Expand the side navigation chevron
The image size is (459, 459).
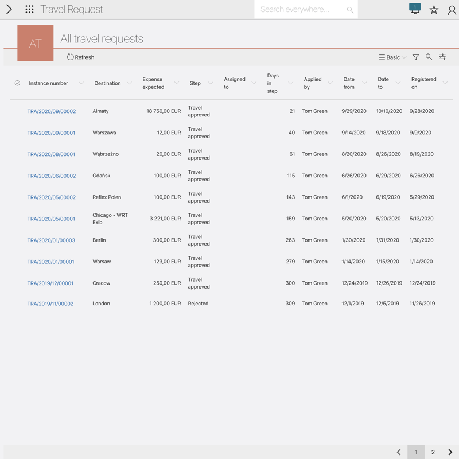click(9, 9)
